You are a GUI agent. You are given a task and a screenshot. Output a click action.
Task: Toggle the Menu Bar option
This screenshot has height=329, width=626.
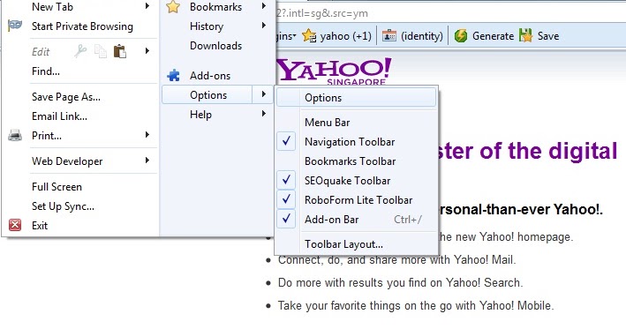pyautogui.click(x=357, y=123)
